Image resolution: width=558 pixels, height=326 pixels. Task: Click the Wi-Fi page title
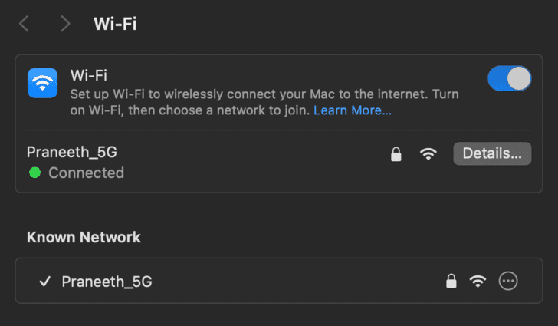(115, 24)
